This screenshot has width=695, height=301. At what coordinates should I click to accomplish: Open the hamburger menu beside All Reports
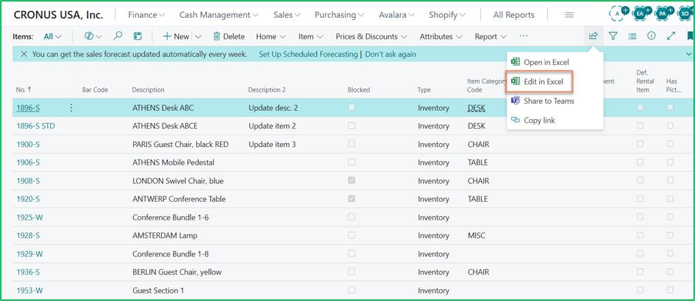569,14
